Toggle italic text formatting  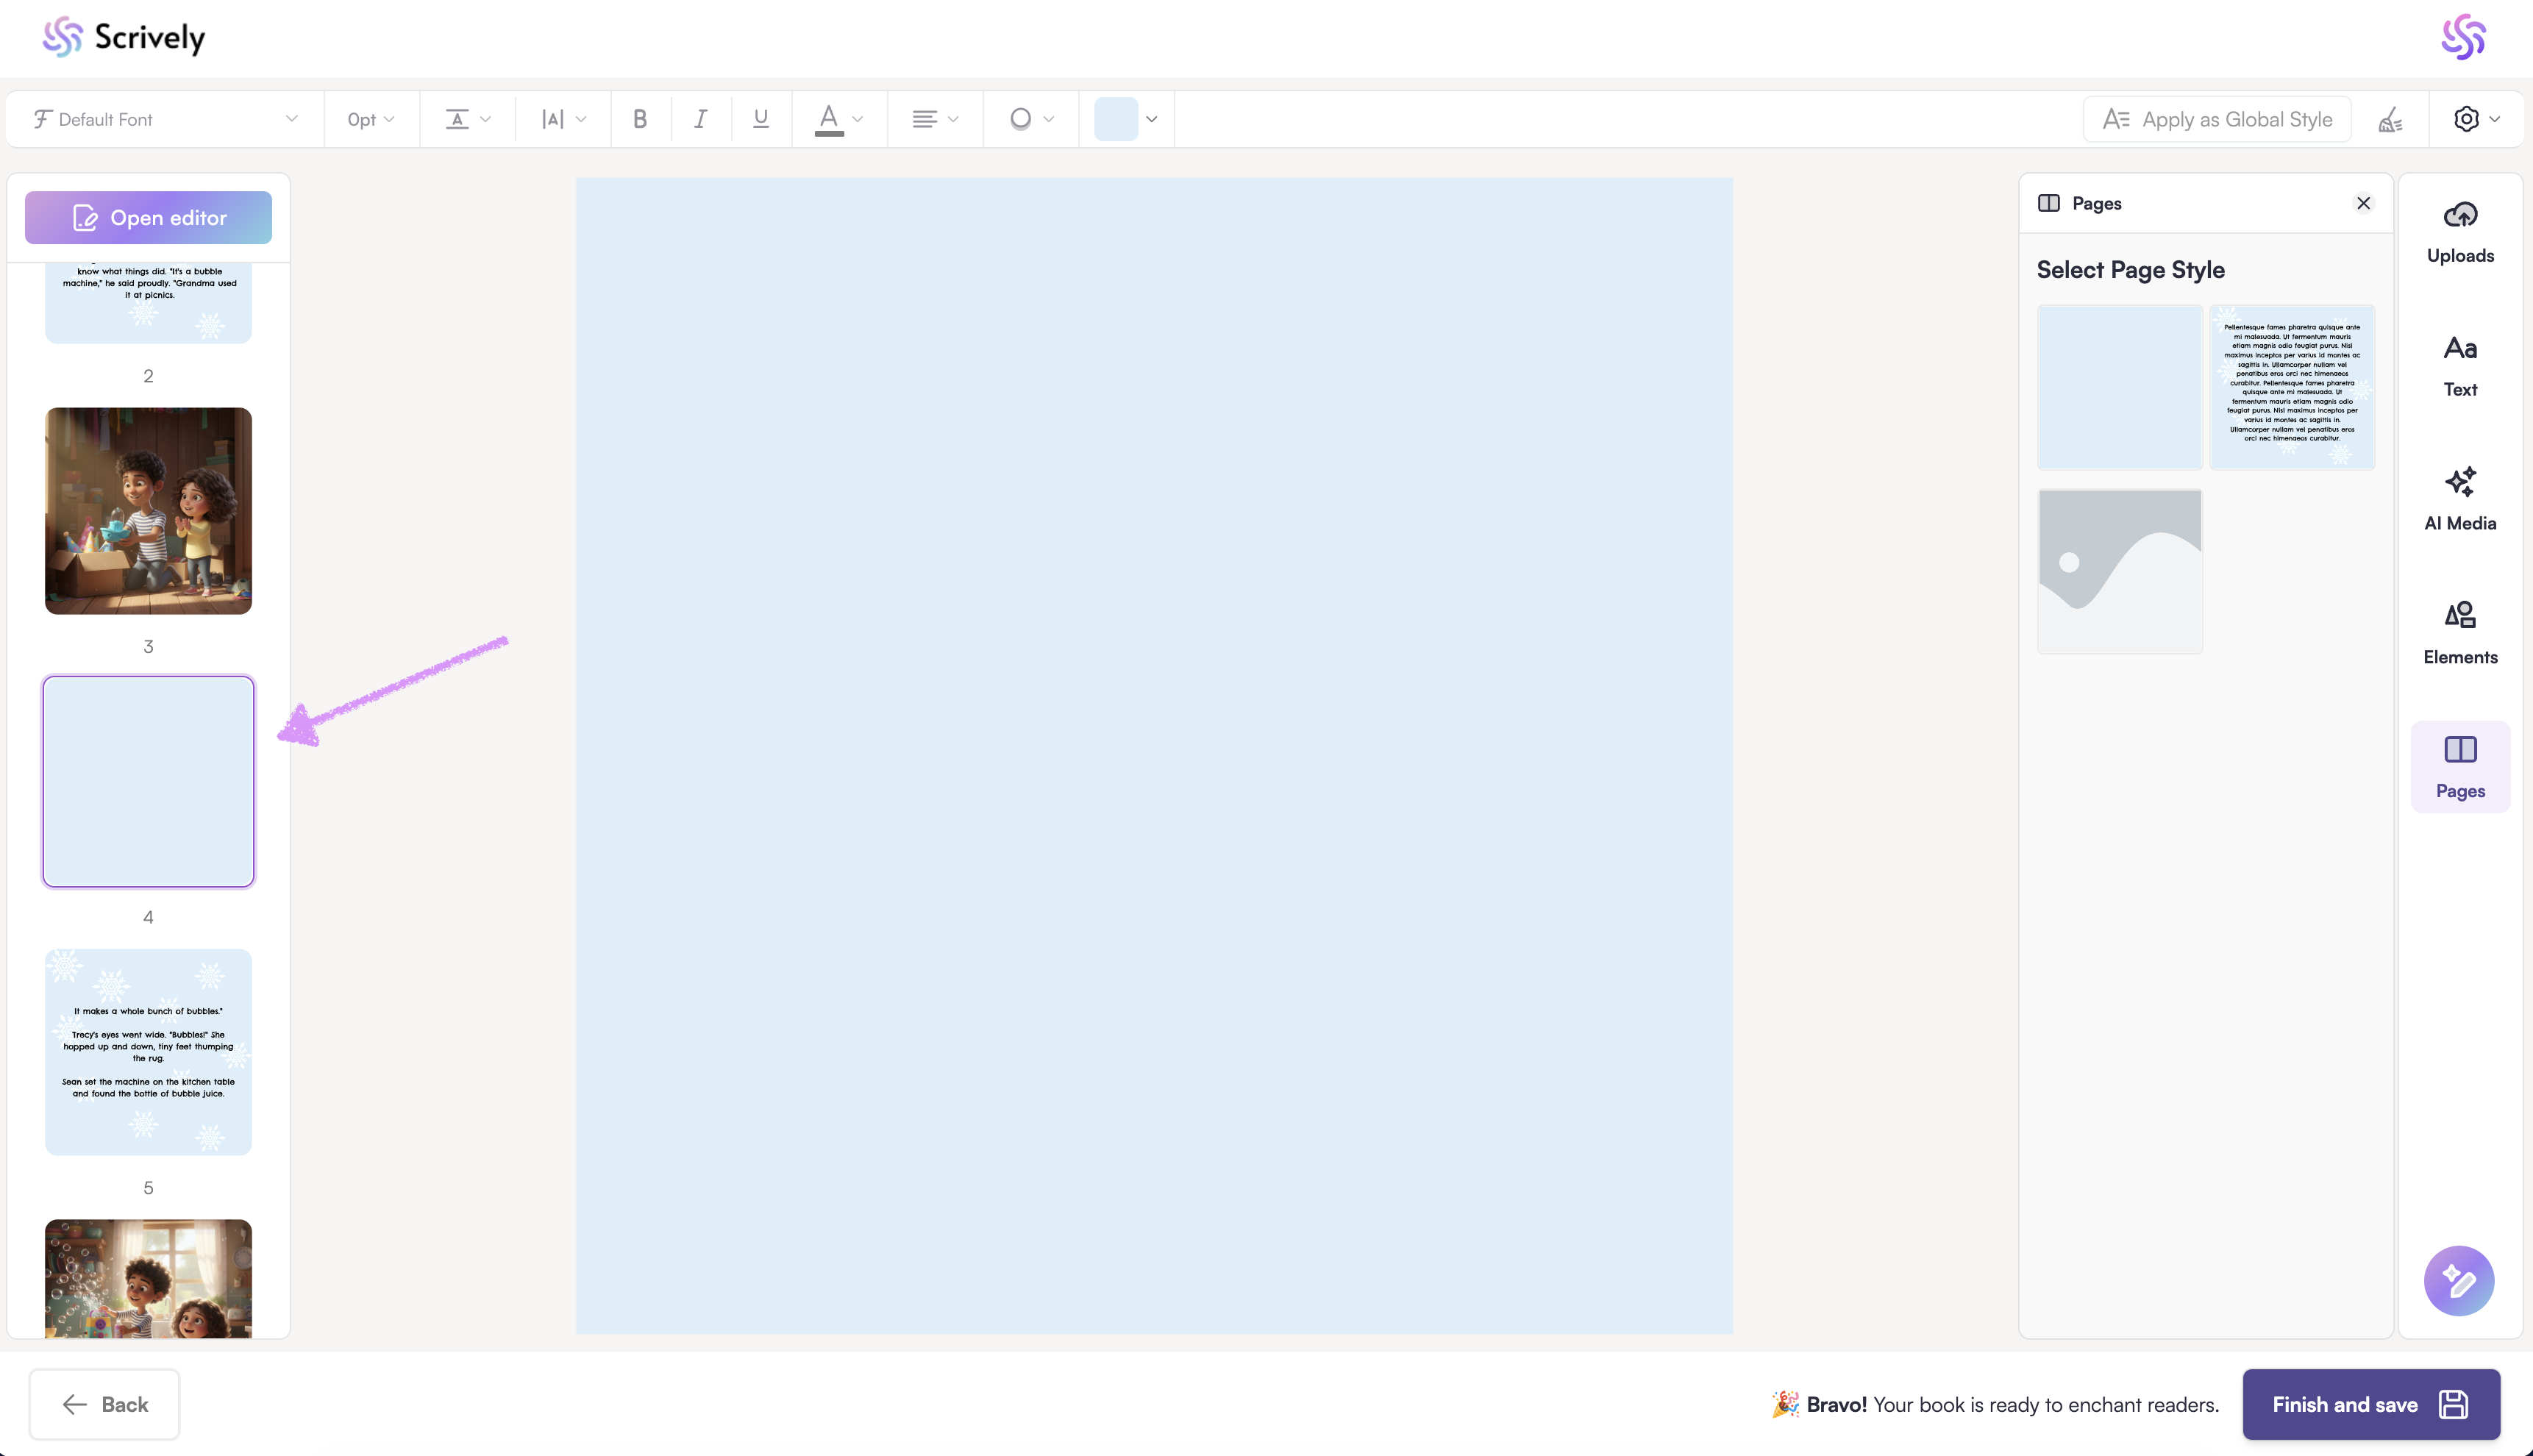[700, 119]
